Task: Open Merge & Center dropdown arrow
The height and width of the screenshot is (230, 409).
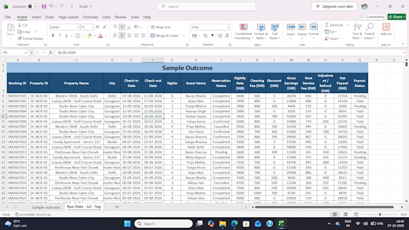Action: point(183,35)
